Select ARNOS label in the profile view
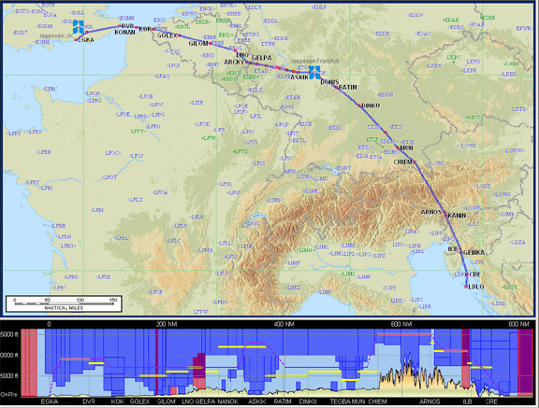The height and width of the screenshot is (408, 539). 430,401
